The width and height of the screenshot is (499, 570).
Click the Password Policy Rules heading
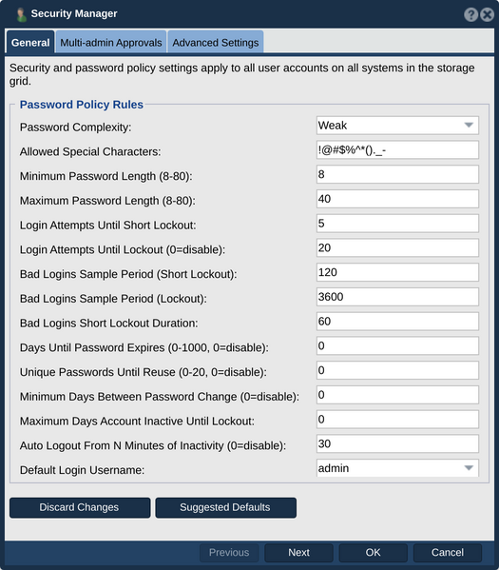82,105
